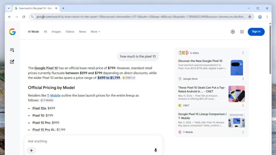Switch to the News tab
Viewport: 276px width, 155px height.
pyautogui.click(x=82, y=32)
